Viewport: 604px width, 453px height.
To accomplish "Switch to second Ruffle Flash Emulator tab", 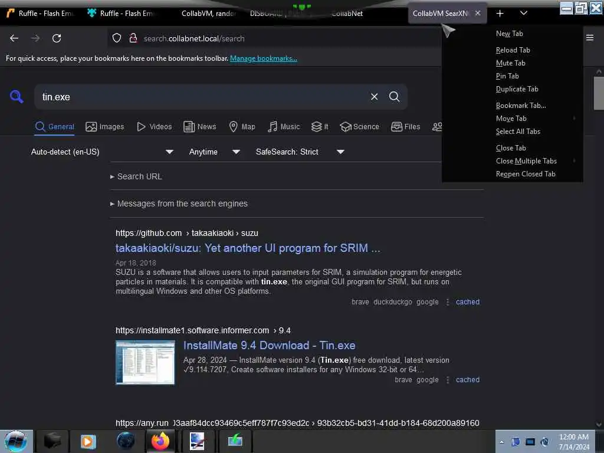I will [x=122, y=13].
